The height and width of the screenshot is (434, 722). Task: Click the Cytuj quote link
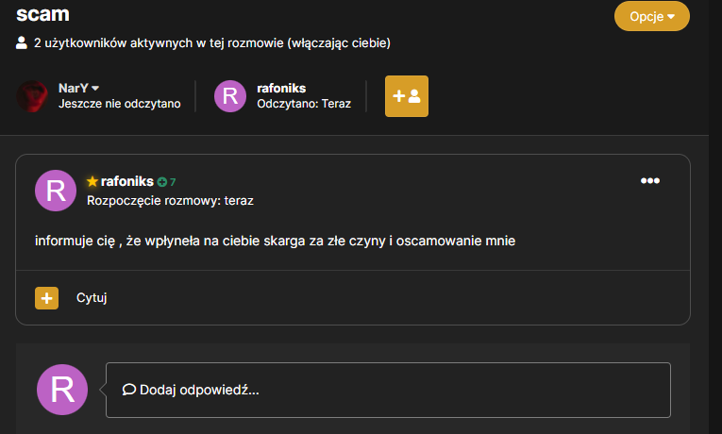92,298
